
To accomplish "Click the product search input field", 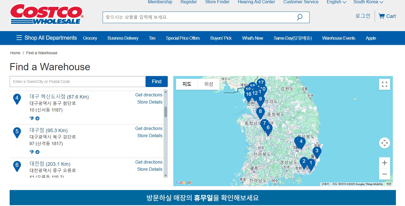I will point(206,17).
